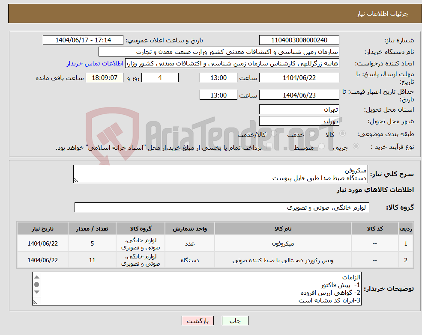The width and height of the screenshot is (422, 335).
Task: Click the scrollbar thumb inside the الزامات box
Action: 37,285
